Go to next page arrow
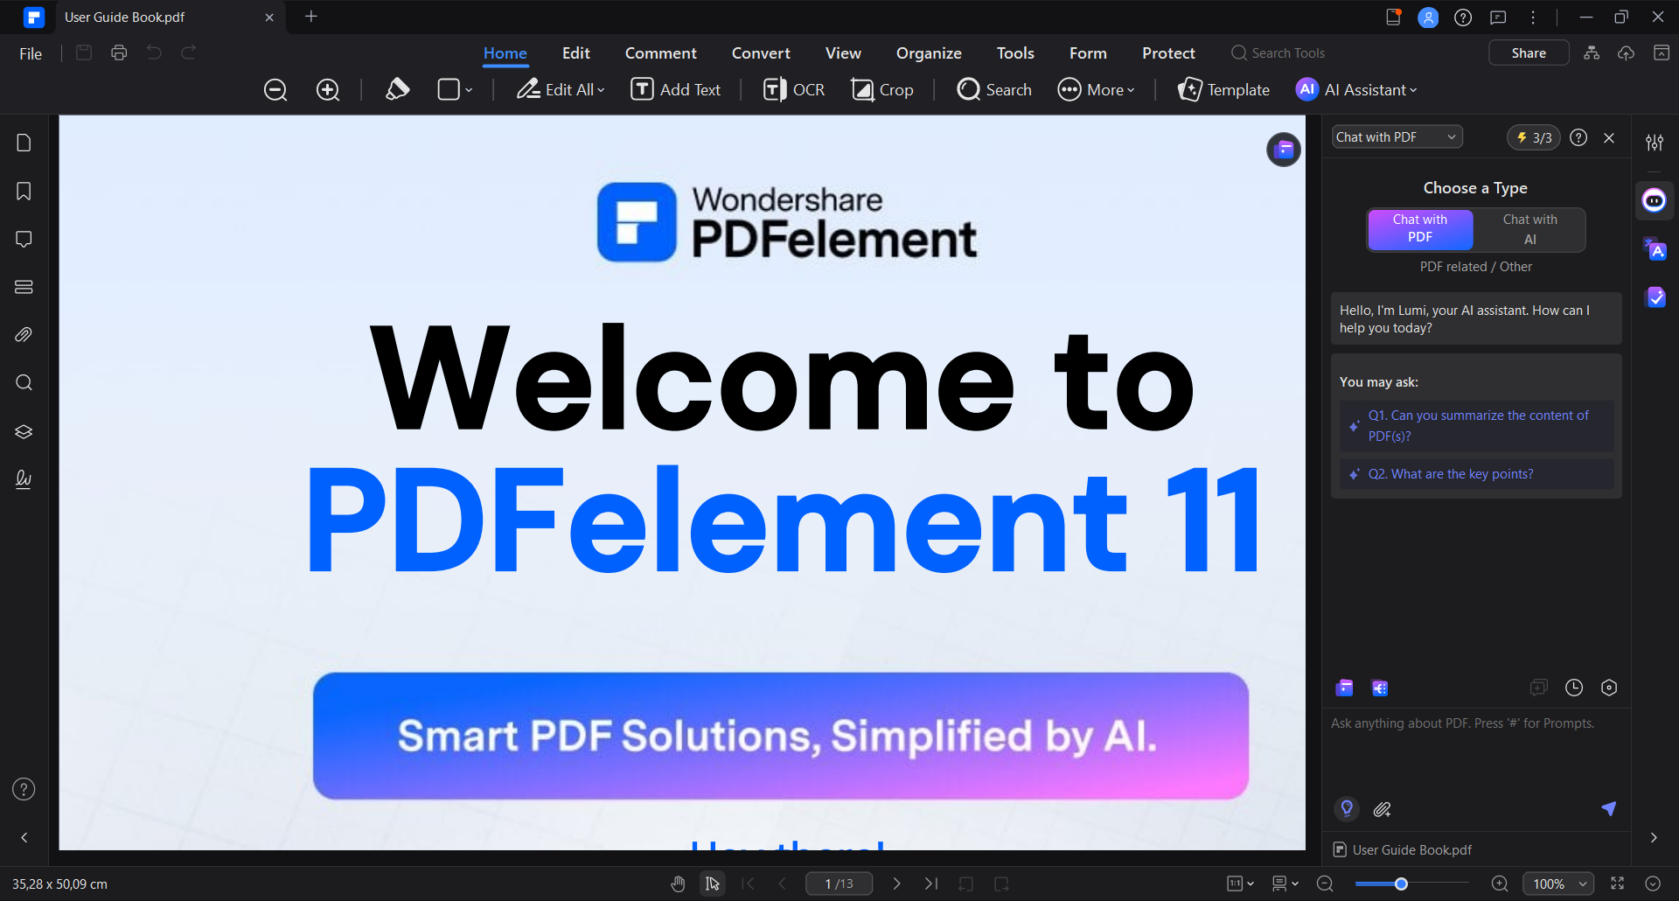Viewport: 1679px width, 901px height. click(x=896, y=884)
